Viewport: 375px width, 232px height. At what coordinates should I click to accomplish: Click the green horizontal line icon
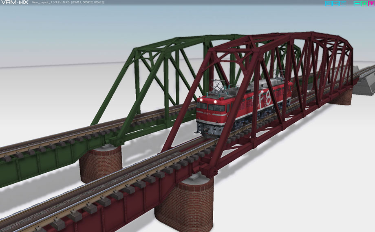pos(357,4)
